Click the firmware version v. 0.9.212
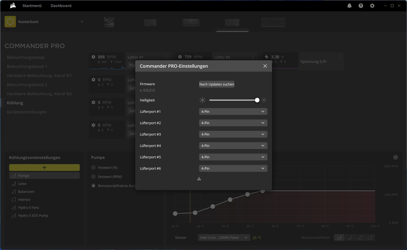The height and width of the screenshot is (250, 407). 147,90
